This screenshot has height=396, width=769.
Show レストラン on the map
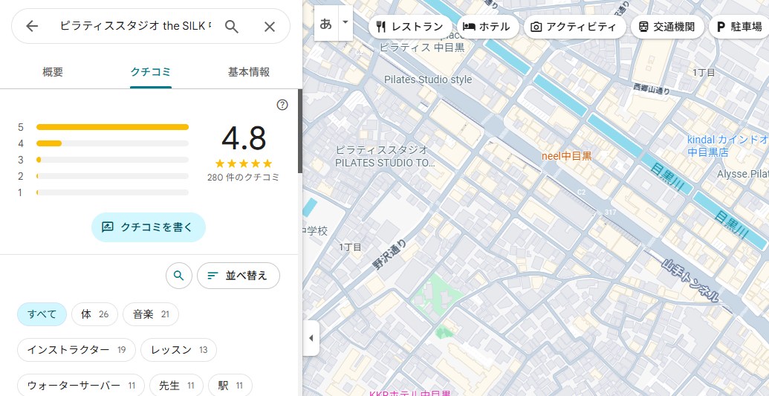pyautogui.click(x=409, y=27)
